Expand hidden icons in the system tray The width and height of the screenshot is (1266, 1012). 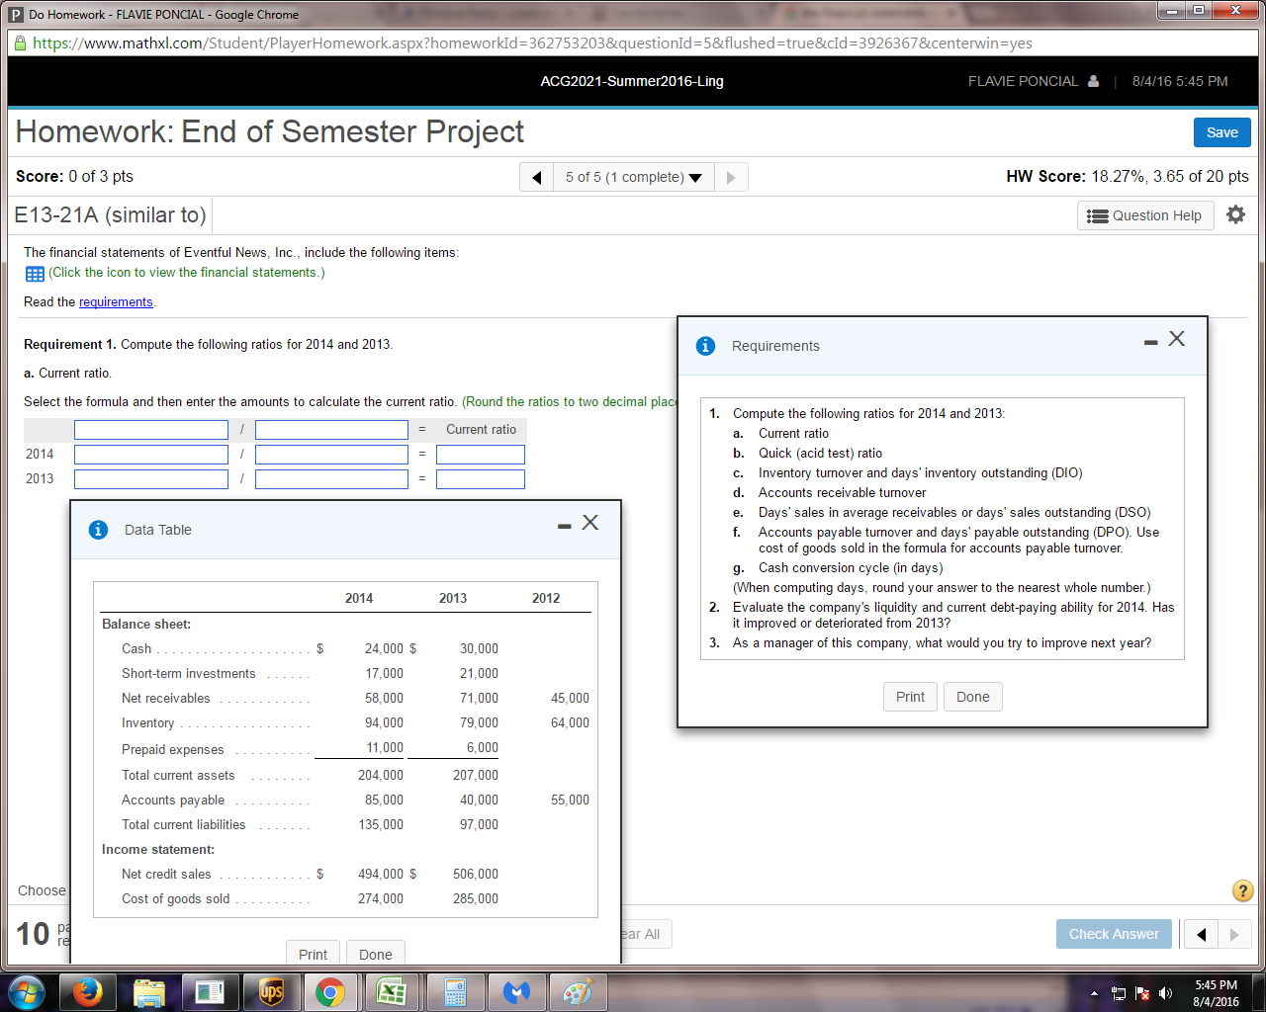pos(1094,991)
